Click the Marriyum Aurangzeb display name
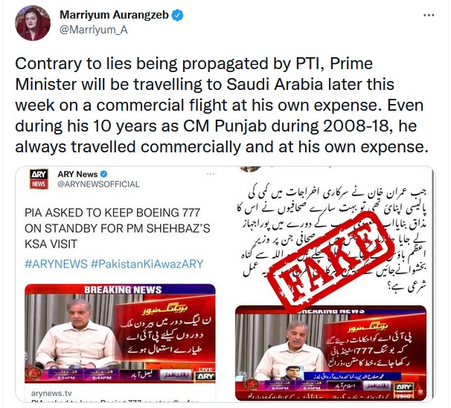 pyautogui.click(x=114, y=15)
